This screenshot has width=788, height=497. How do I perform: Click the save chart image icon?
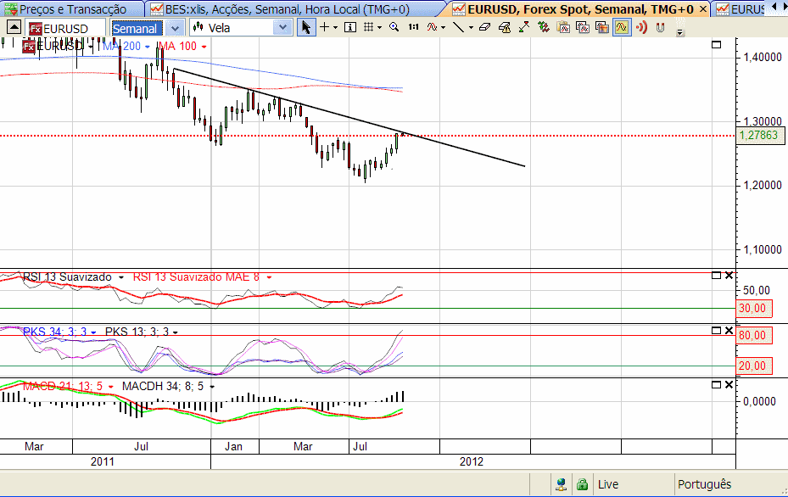[x=602, y=27]
